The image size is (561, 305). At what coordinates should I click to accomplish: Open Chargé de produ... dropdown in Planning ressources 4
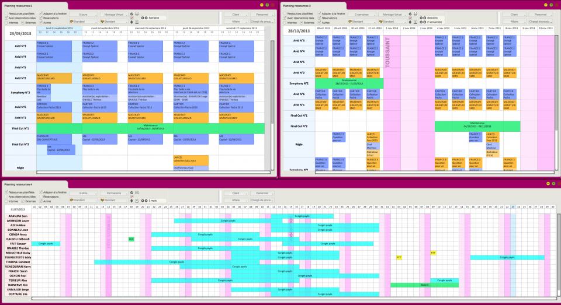(x=262, y=201)
